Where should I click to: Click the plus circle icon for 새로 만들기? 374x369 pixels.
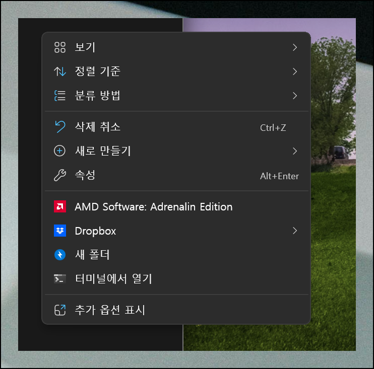[x=59, y=151]
